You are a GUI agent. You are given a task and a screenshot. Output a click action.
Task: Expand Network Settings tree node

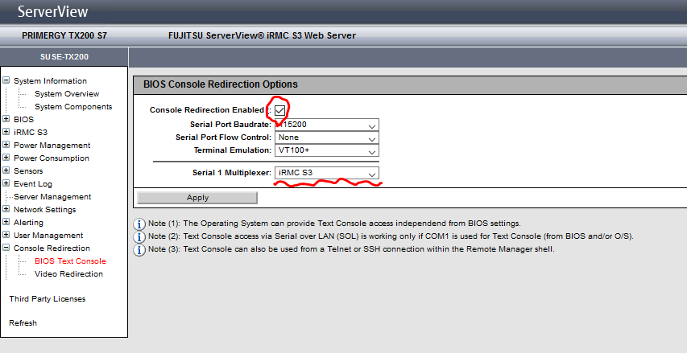[6, 209]
